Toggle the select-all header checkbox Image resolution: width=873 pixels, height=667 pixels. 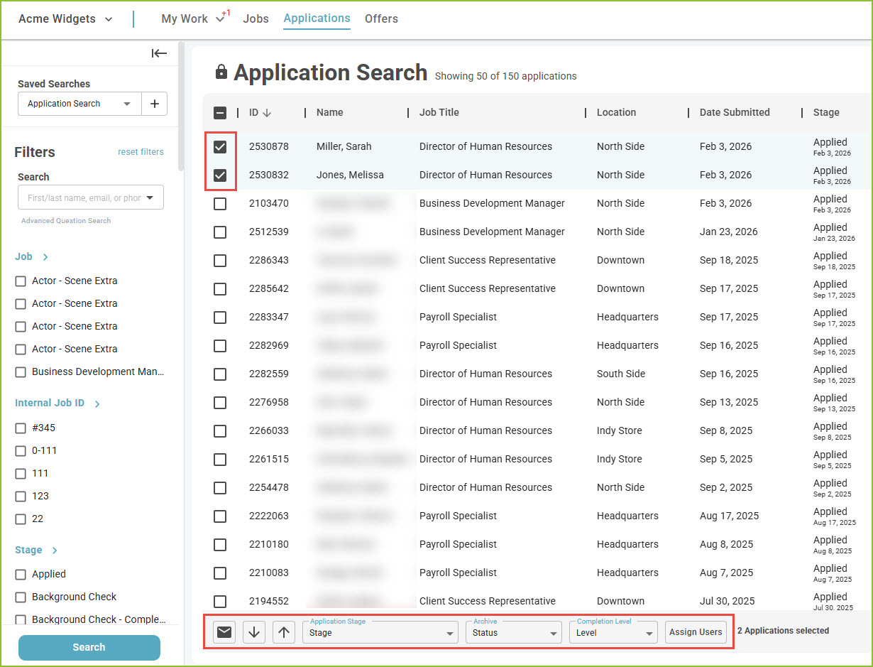(220, 112)
